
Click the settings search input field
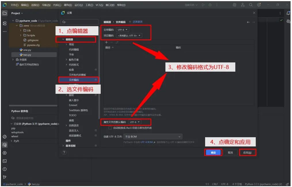coord(80,22)
